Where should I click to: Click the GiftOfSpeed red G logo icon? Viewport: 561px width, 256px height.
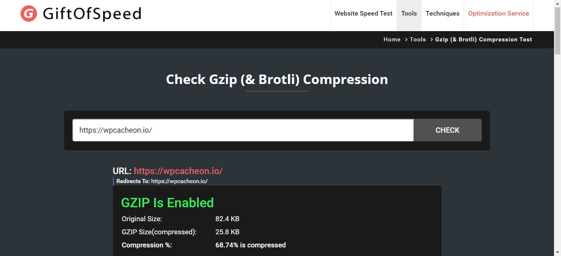(x=29, y=14)
